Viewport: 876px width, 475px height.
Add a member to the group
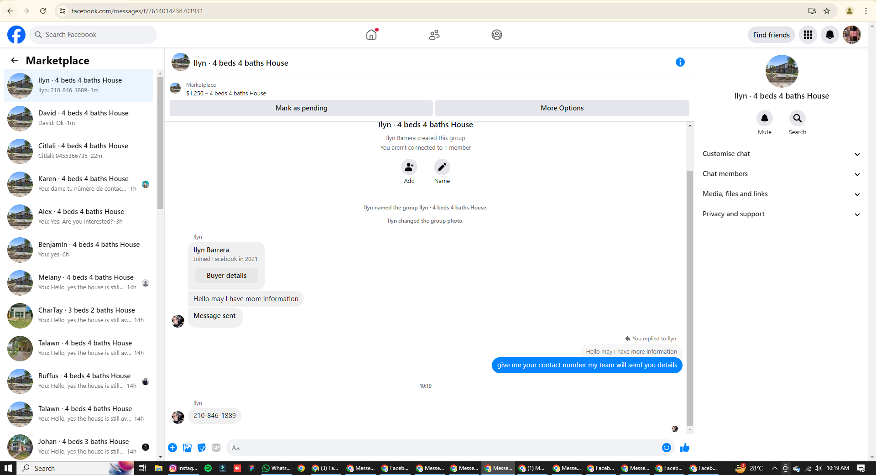[409, 167]
